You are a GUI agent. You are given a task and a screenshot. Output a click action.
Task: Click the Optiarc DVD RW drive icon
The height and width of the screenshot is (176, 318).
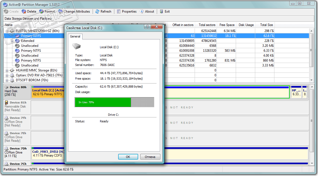pos(12,75)
